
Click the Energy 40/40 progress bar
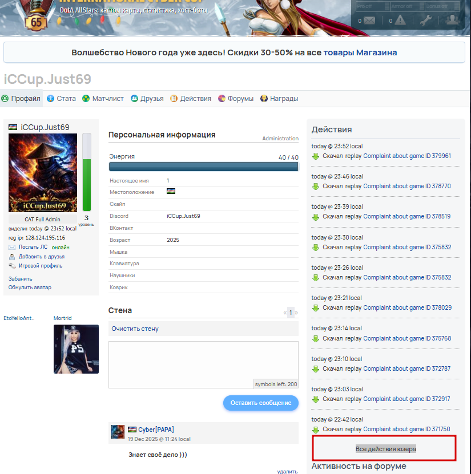[x=204, y=167]
